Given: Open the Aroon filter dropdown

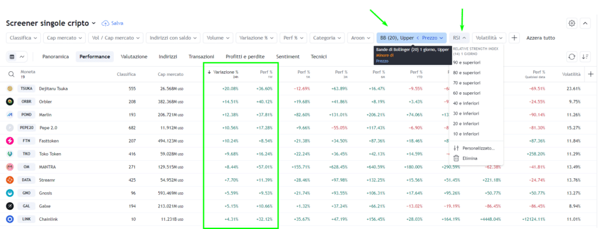Looking at the screenshot, I should (361, 38).
